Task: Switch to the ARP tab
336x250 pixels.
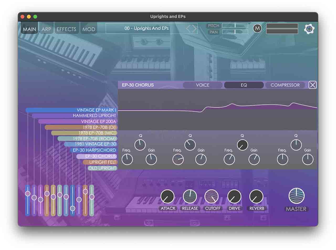Action: [x=46, y=29]
